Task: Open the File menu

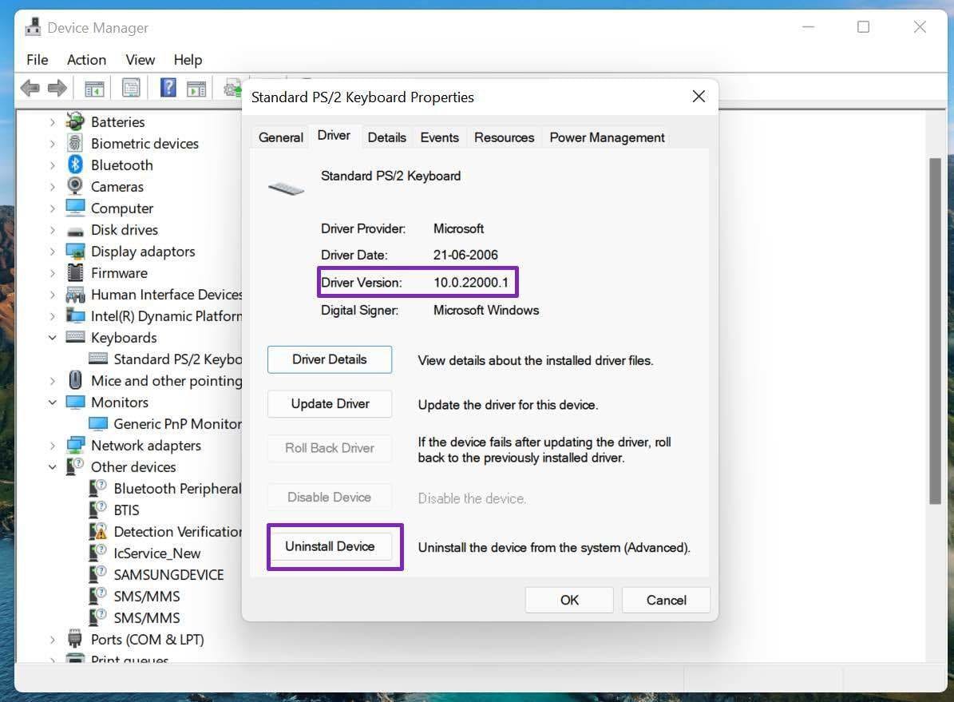Action: coord(37,60)
